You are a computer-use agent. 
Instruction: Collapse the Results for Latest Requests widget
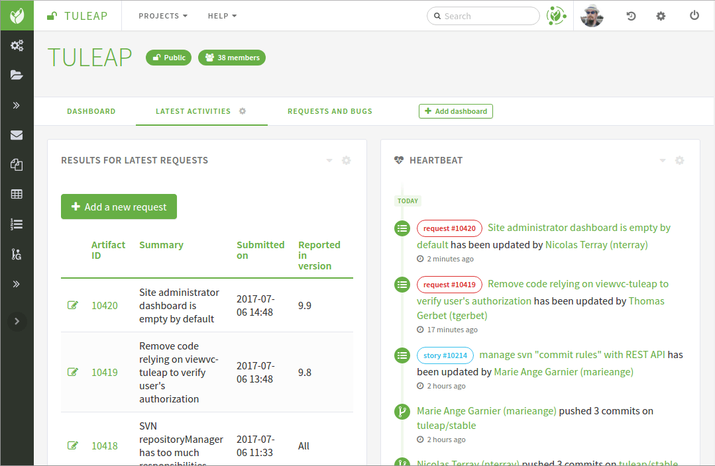[329, 160]
